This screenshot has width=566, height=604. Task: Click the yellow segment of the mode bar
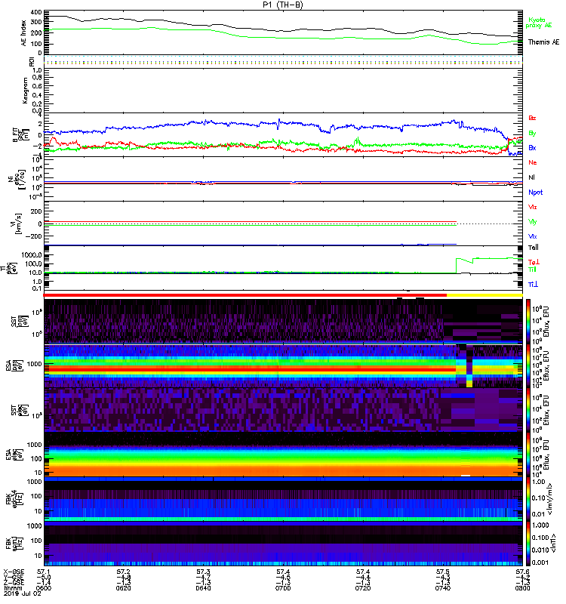point(484,295)
